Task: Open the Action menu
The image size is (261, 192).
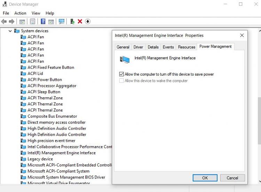Action: click(20, 13)
